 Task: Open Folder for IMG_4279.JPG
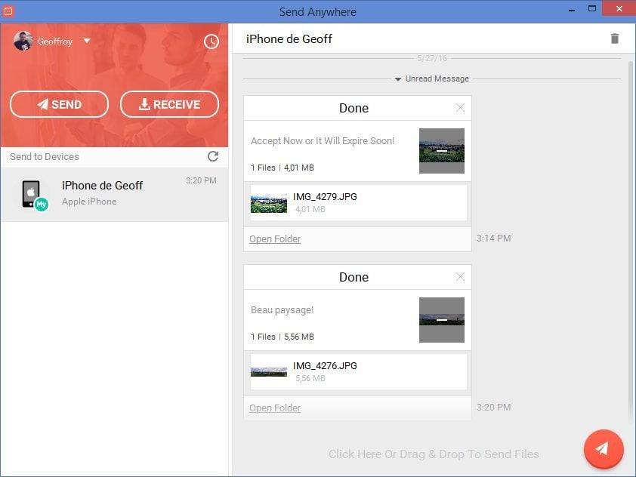click(275, 239)
